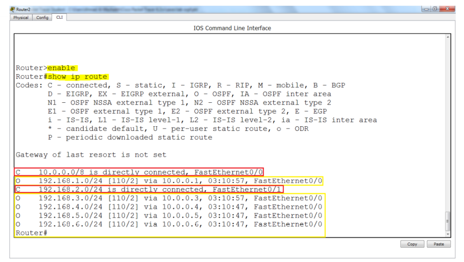Maximize the Router2 window
Screen dimensions: 464x262
coord(435,9)
